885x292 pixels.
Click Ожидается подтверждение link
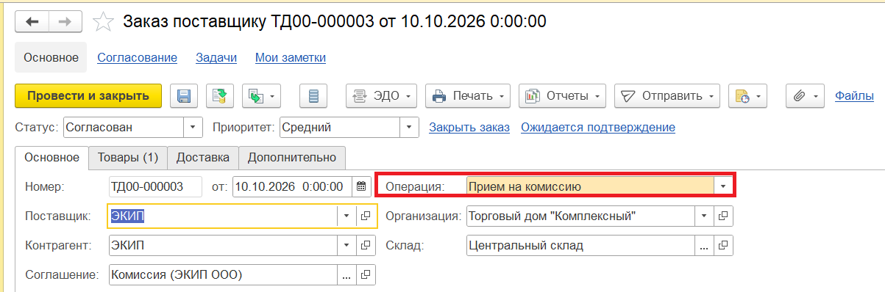coord(598,128)
